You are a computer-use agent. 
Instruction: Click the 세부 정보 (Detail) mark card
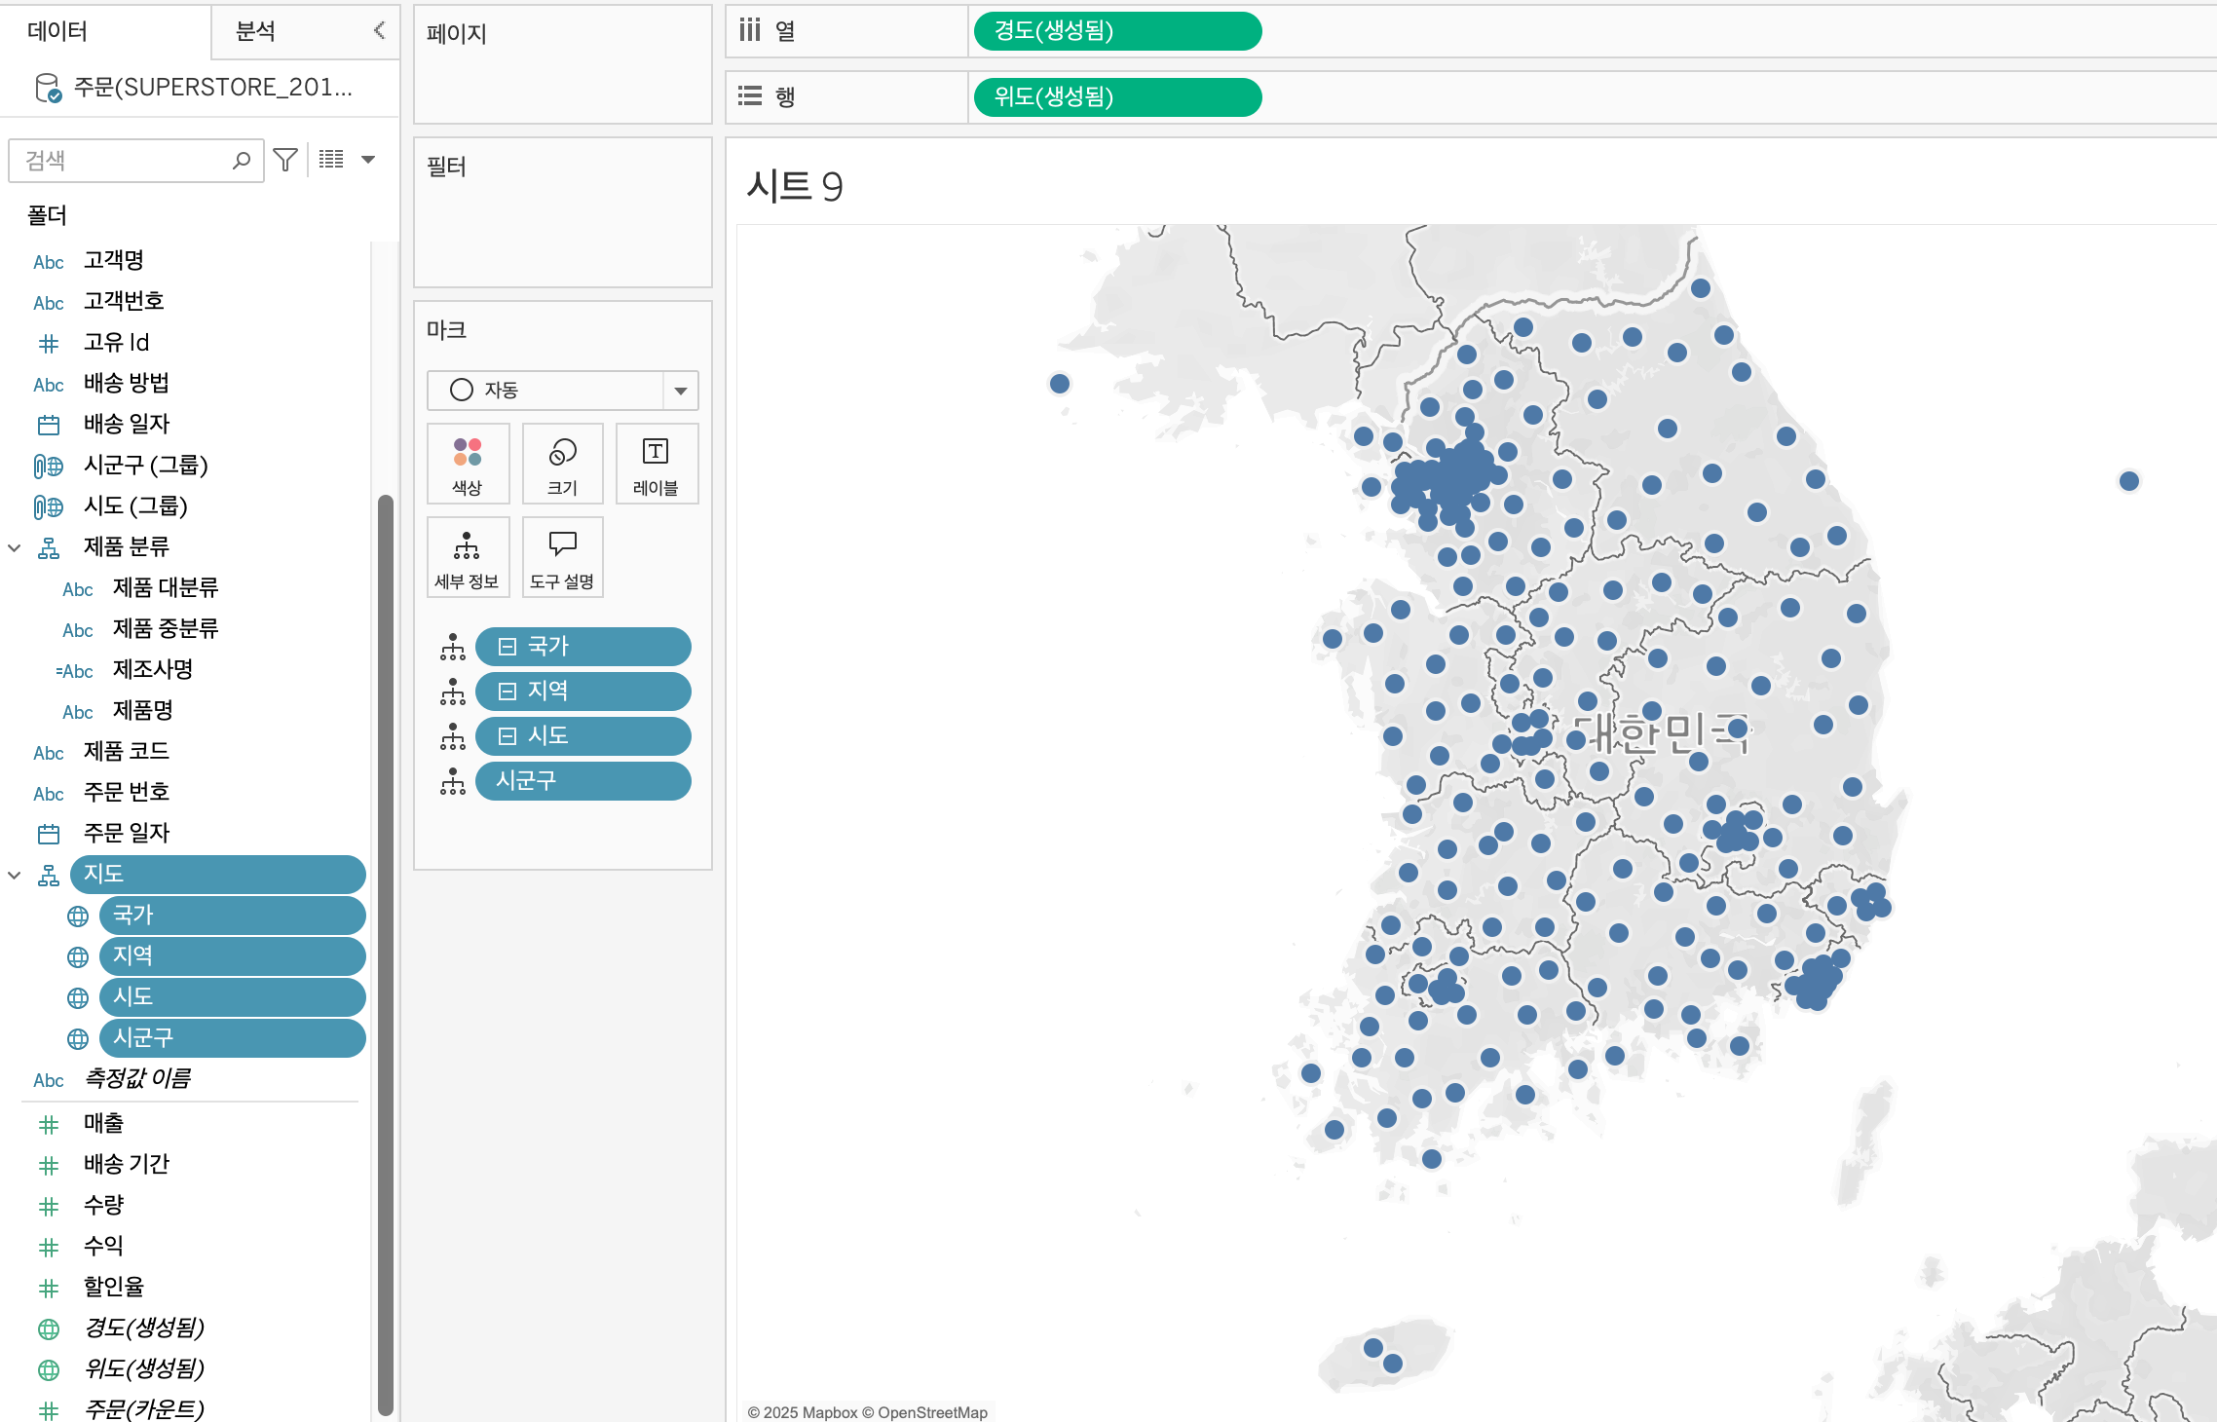468,557
